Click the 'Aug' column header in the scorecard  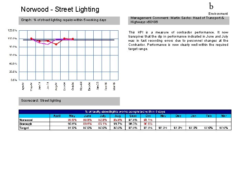click(x=118, y=116)
